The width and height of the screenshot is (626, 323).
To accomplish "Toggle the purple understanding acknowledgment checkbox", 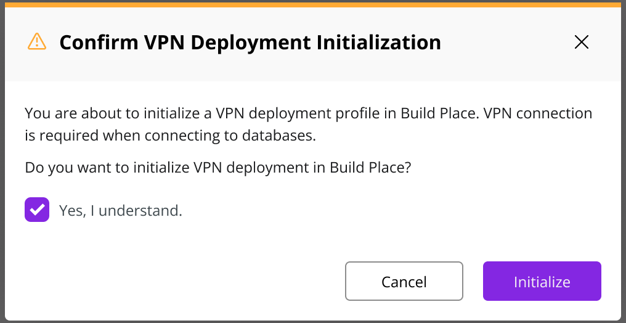I will (37, 210).
